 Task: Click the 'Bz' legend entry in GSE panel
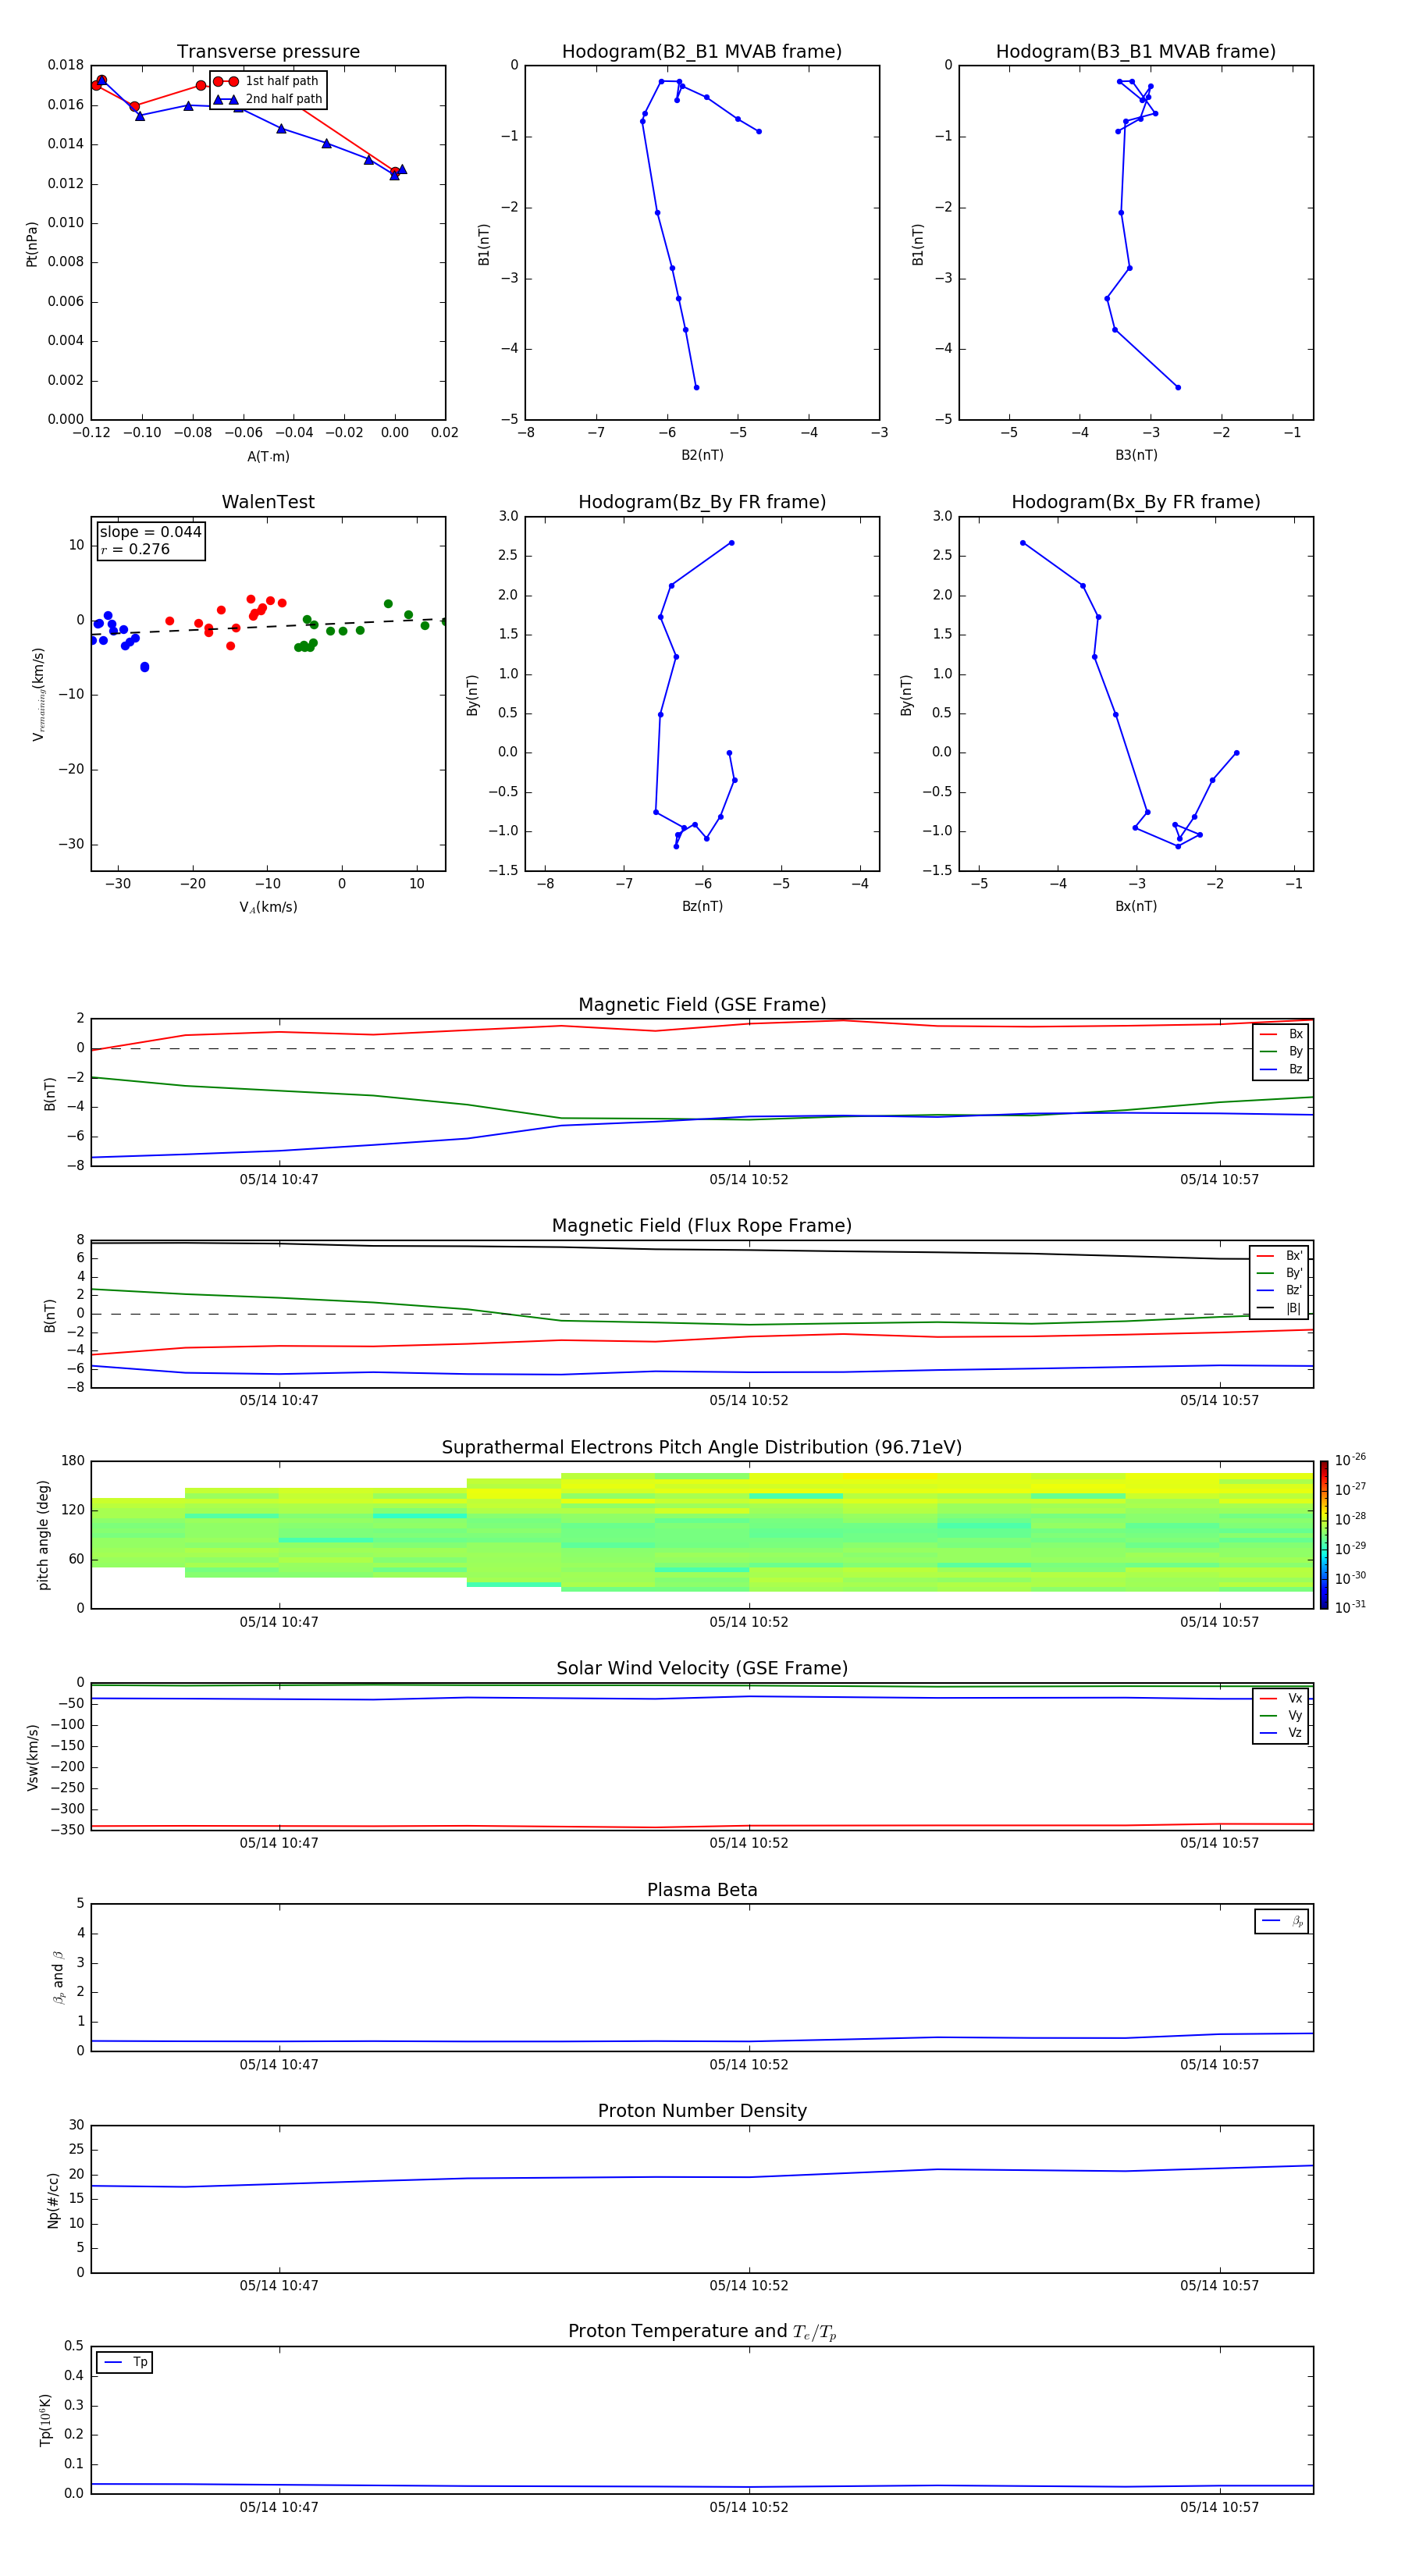click(1281, 1069)
